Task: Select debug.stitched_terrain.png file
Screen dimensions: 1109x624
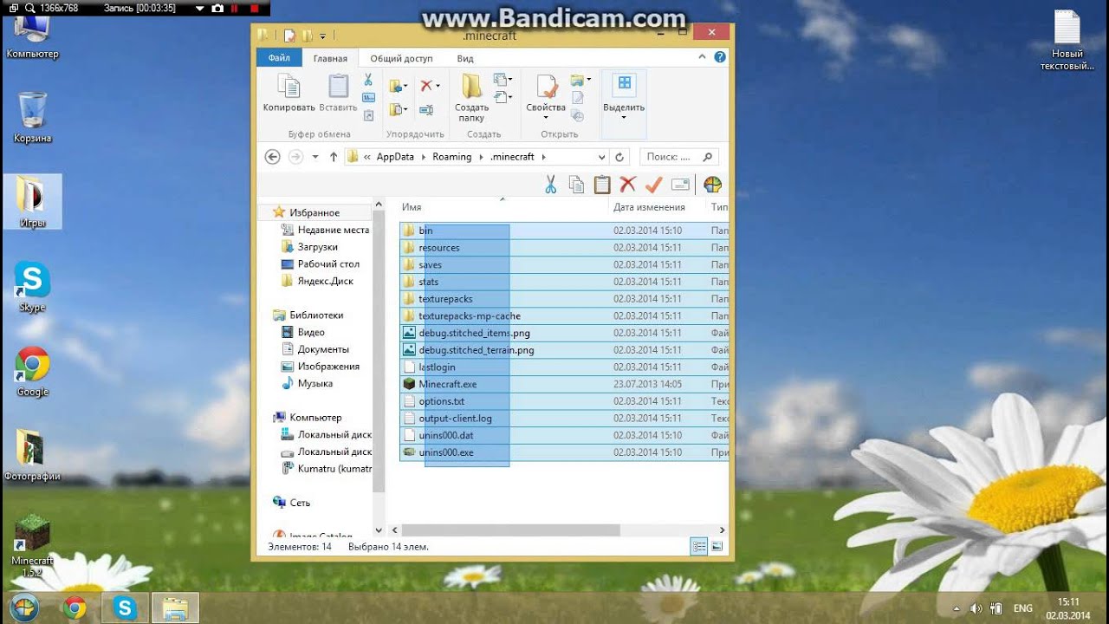Action: [x=564, y=350]
